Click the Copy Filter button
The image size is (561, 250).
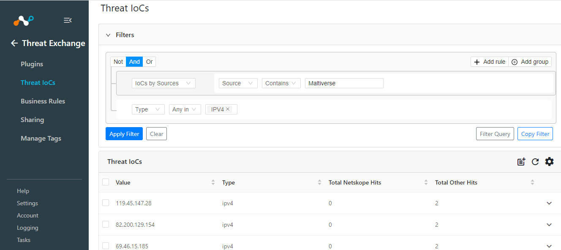pyautogui.click(x=535, y=134)
